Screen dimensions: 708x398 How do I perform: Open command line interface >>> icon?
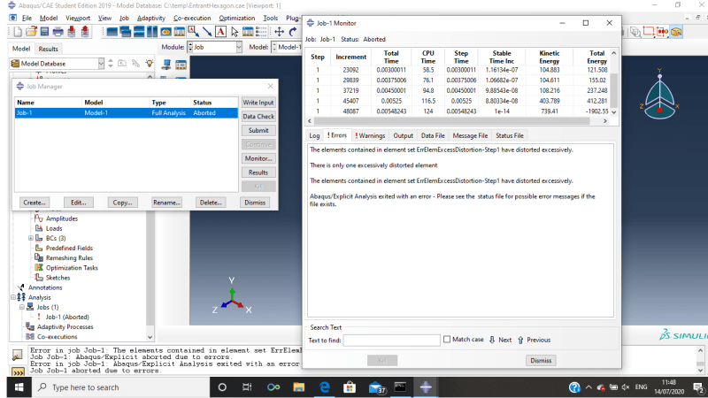pyautogui.click(x=18, y=371)
